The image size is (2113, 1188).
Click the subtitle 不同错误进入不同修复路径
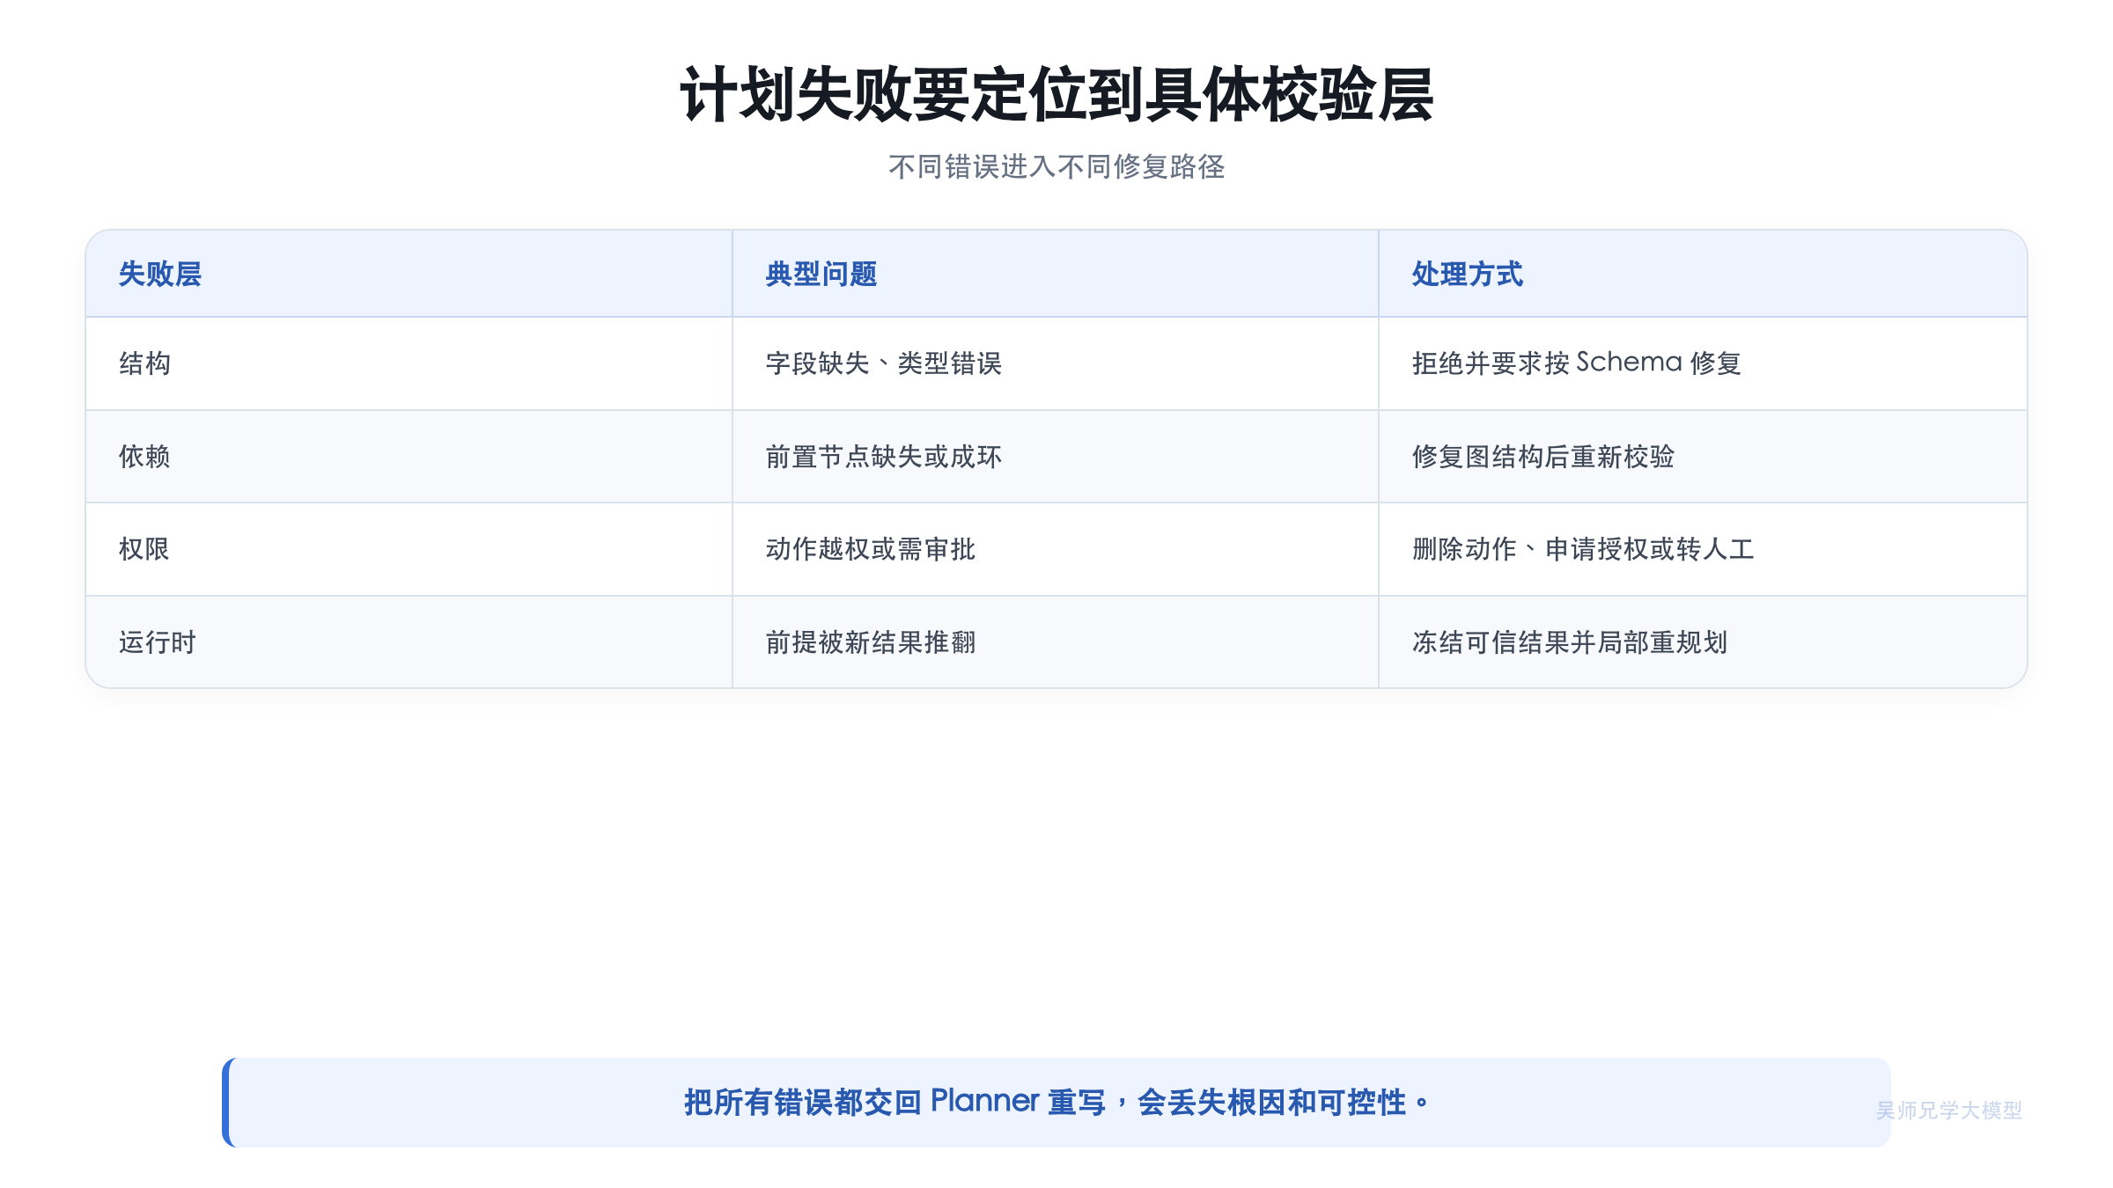pyautogui.click(x=1056, y=166)
